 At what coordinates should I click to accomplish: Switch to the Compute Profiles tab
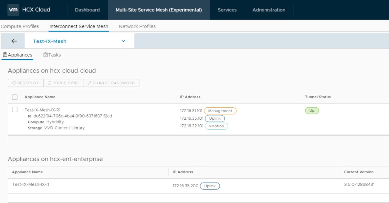19,26
